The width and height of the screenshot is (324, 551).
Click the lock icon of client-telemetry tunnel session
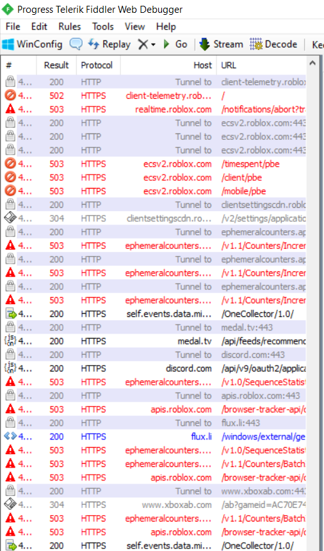pyautogui.click(x=10, y=82)
